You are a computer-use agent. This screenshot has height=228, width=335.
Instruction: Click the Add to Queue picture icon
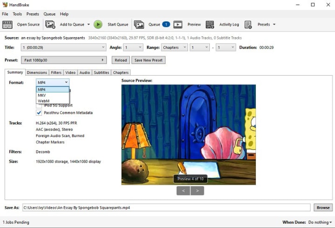[50, 25]
